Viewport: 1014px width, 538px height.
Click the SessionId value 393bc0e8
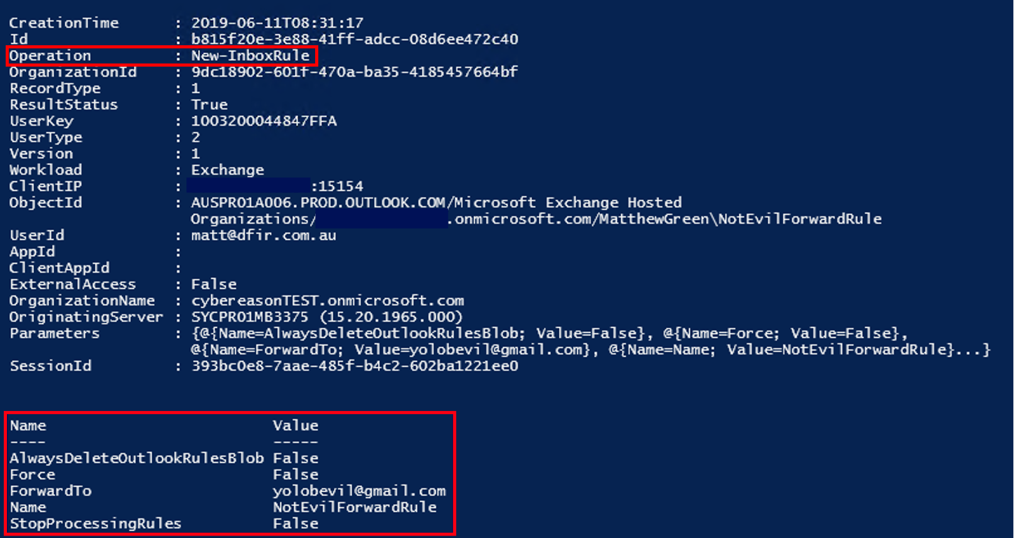tap(355, 366)
